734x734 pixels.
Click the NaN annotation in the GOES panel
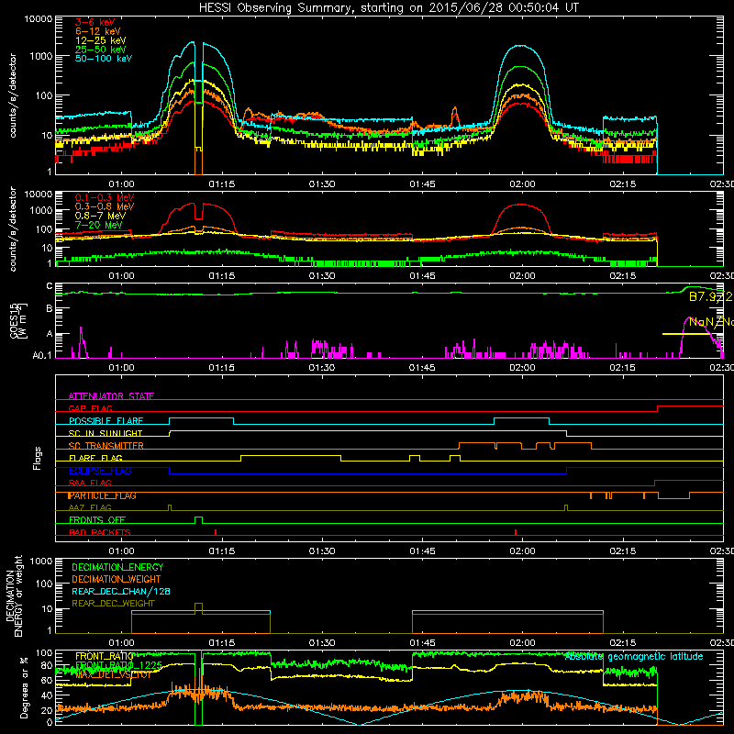(x=710, y=322)
